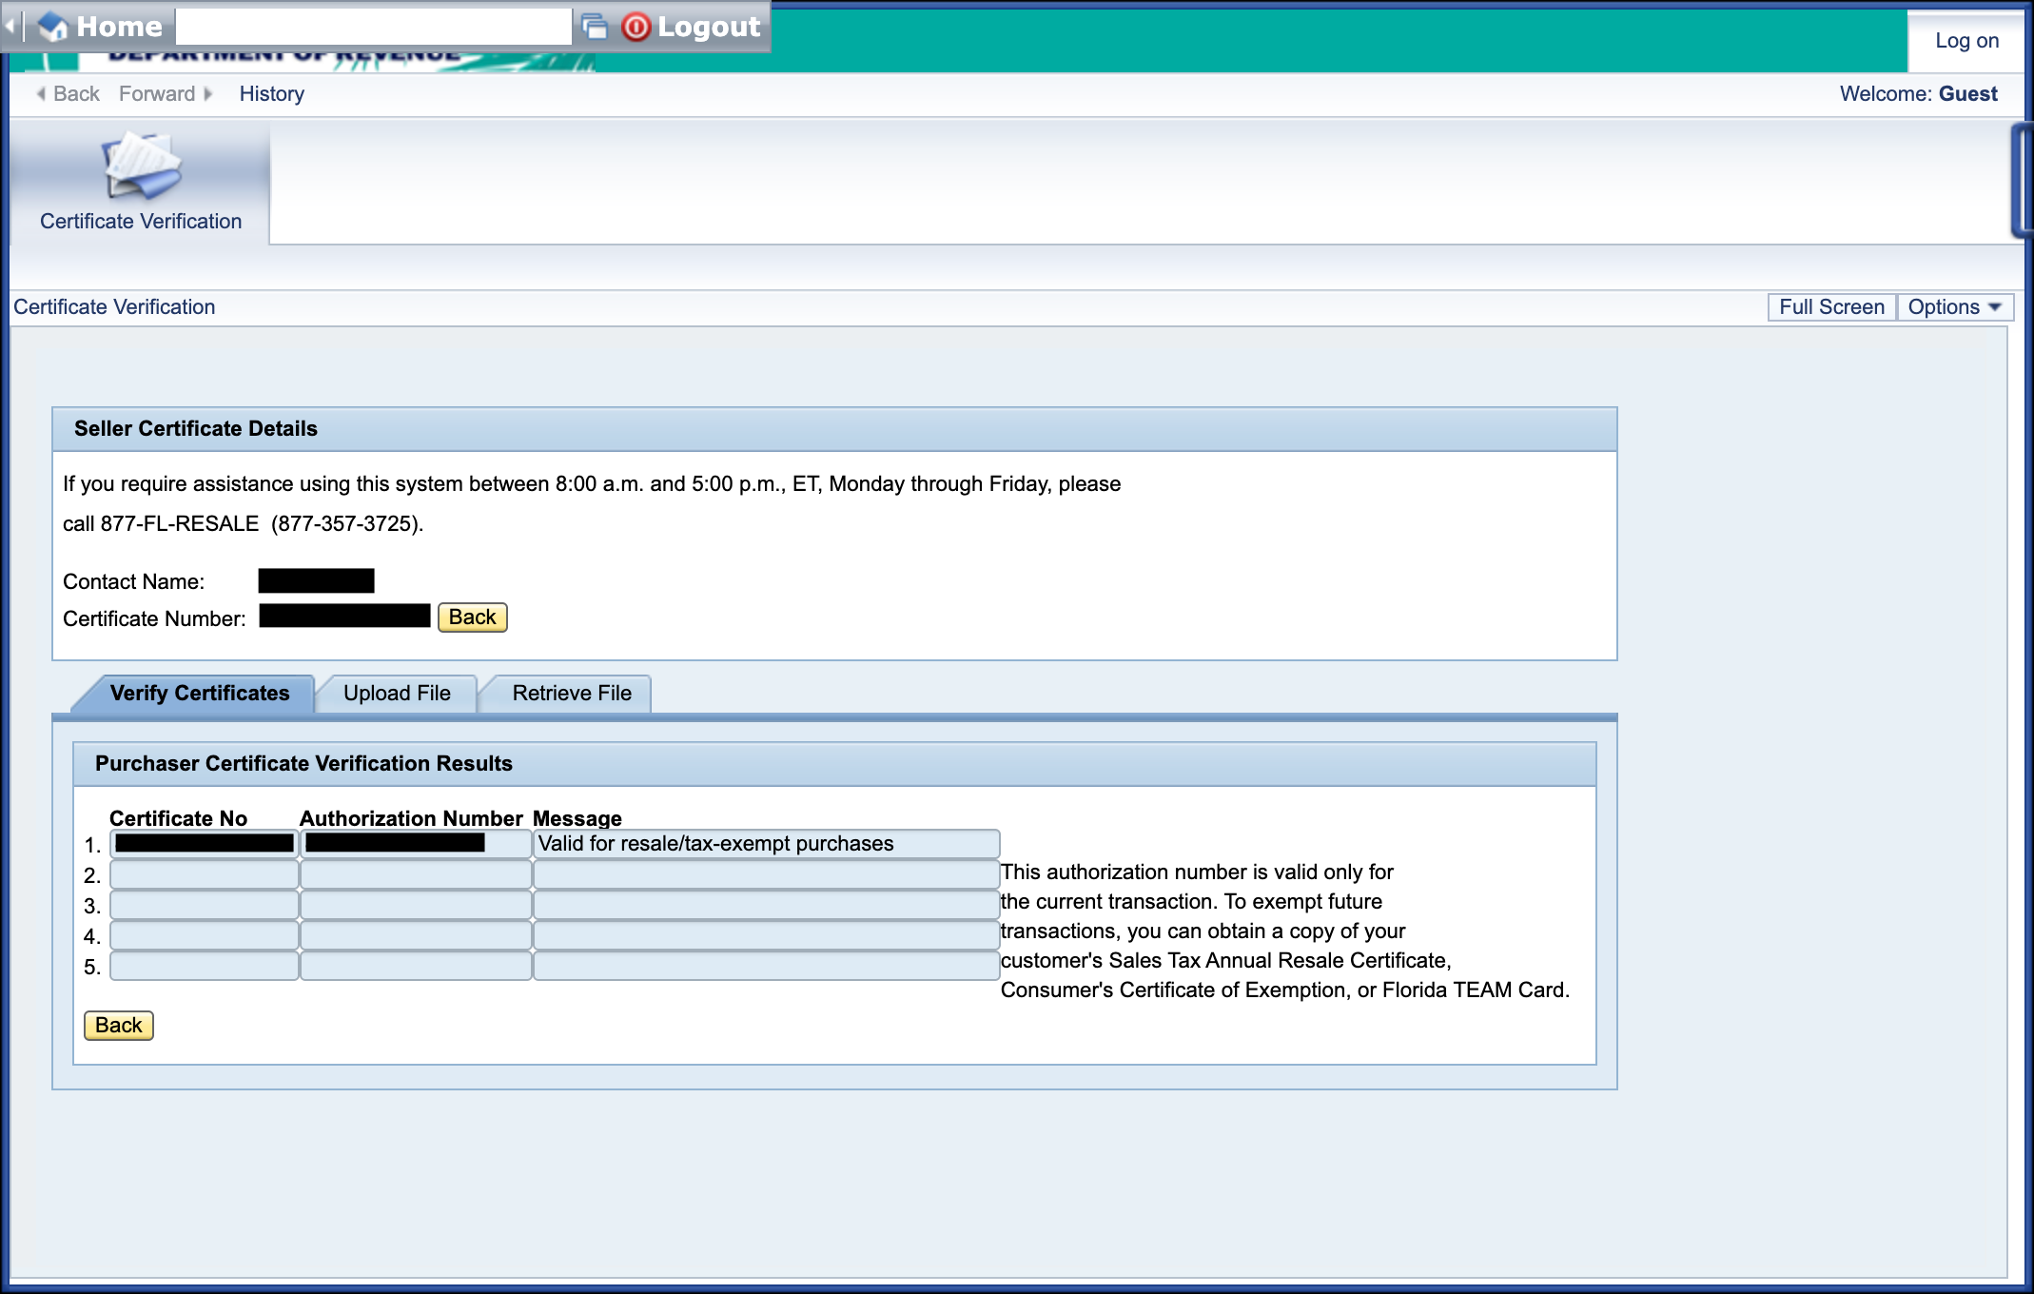
Task: Open the Options dropdown menu
Action: click(x=1955, y=307)
